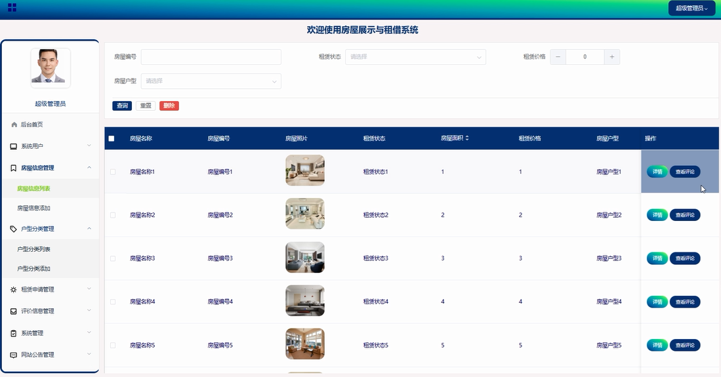721x377 pixels.
Task: Click the inbox icon beside 评价信息管理
Action: point(13,311)
